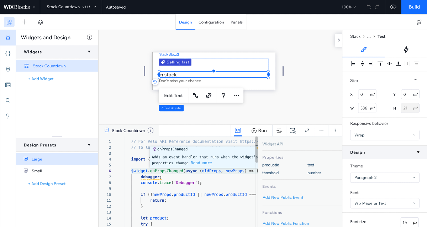Open the help question mark sidebar icon
This screenshot has width=427, height=227.
[8, 116]
